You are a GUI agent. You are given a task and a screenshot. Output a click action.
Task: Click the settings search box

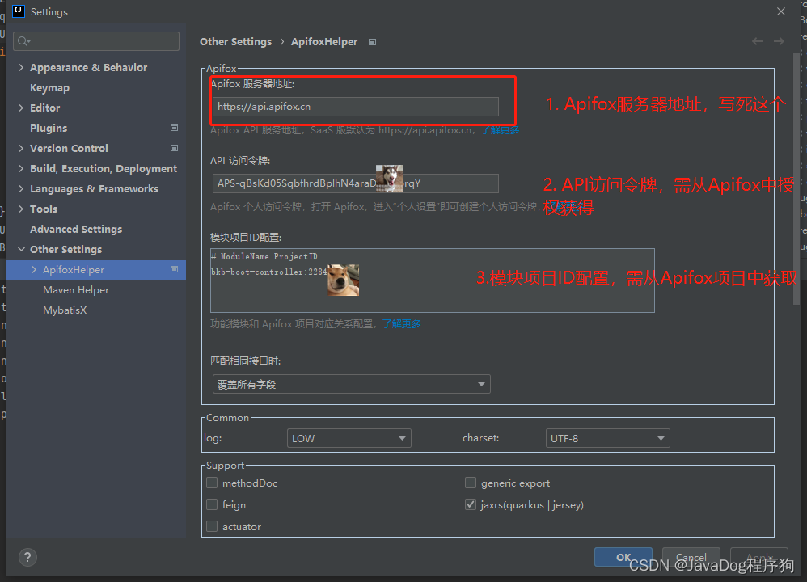(96, 41)
